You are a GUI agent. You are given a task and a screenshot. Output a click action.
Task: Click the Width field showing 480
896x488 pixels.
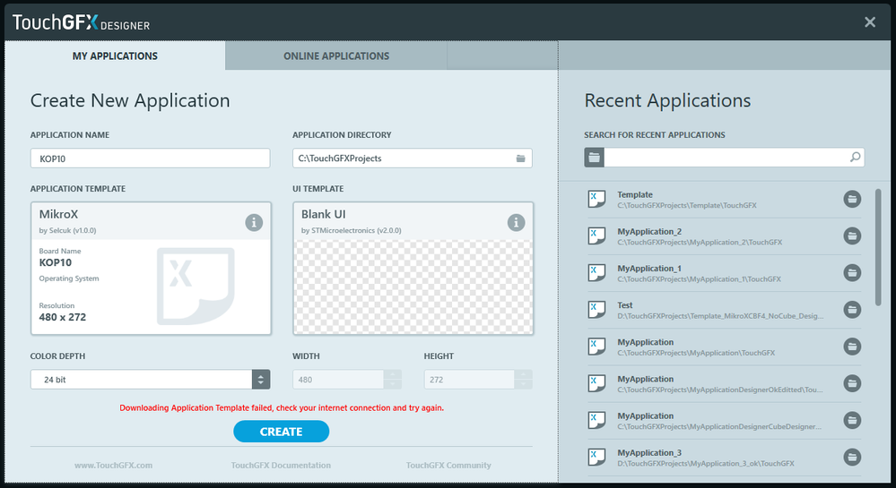(338, 380)
